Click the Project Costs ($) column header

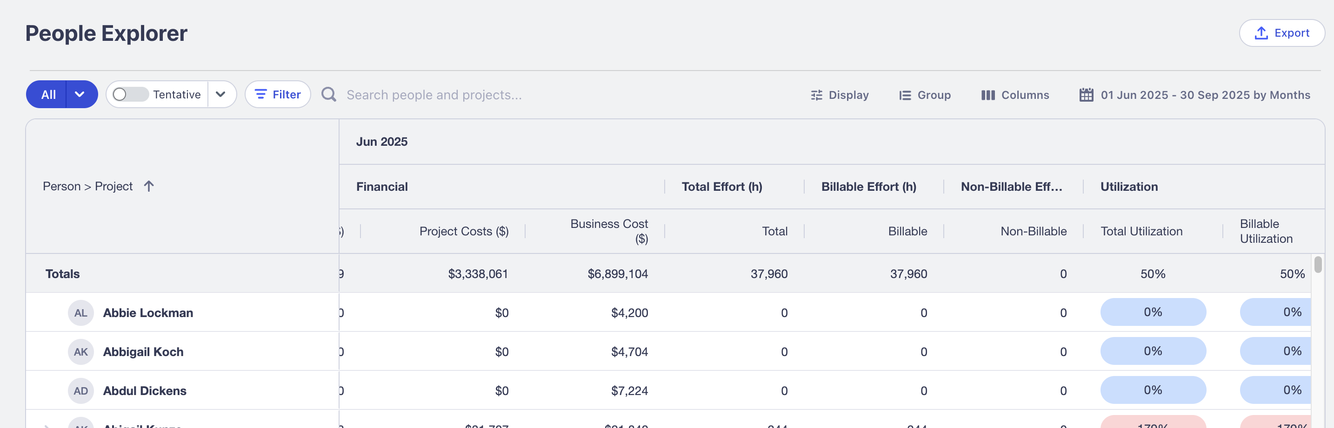tap(464, 231)
